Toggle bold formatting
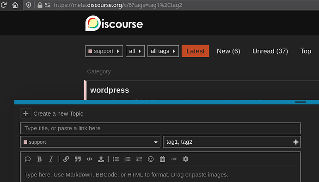The image size is (319, 182). [x=39, y=159]
